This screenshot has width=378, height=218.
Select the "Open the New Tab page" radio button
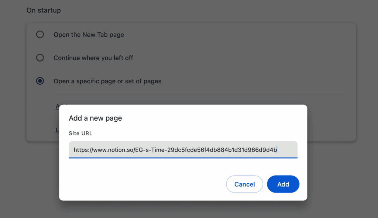pos(40,35)
